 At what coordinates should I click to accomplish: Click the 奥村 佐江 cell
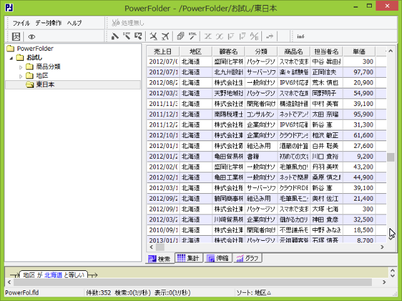(327, 199)
